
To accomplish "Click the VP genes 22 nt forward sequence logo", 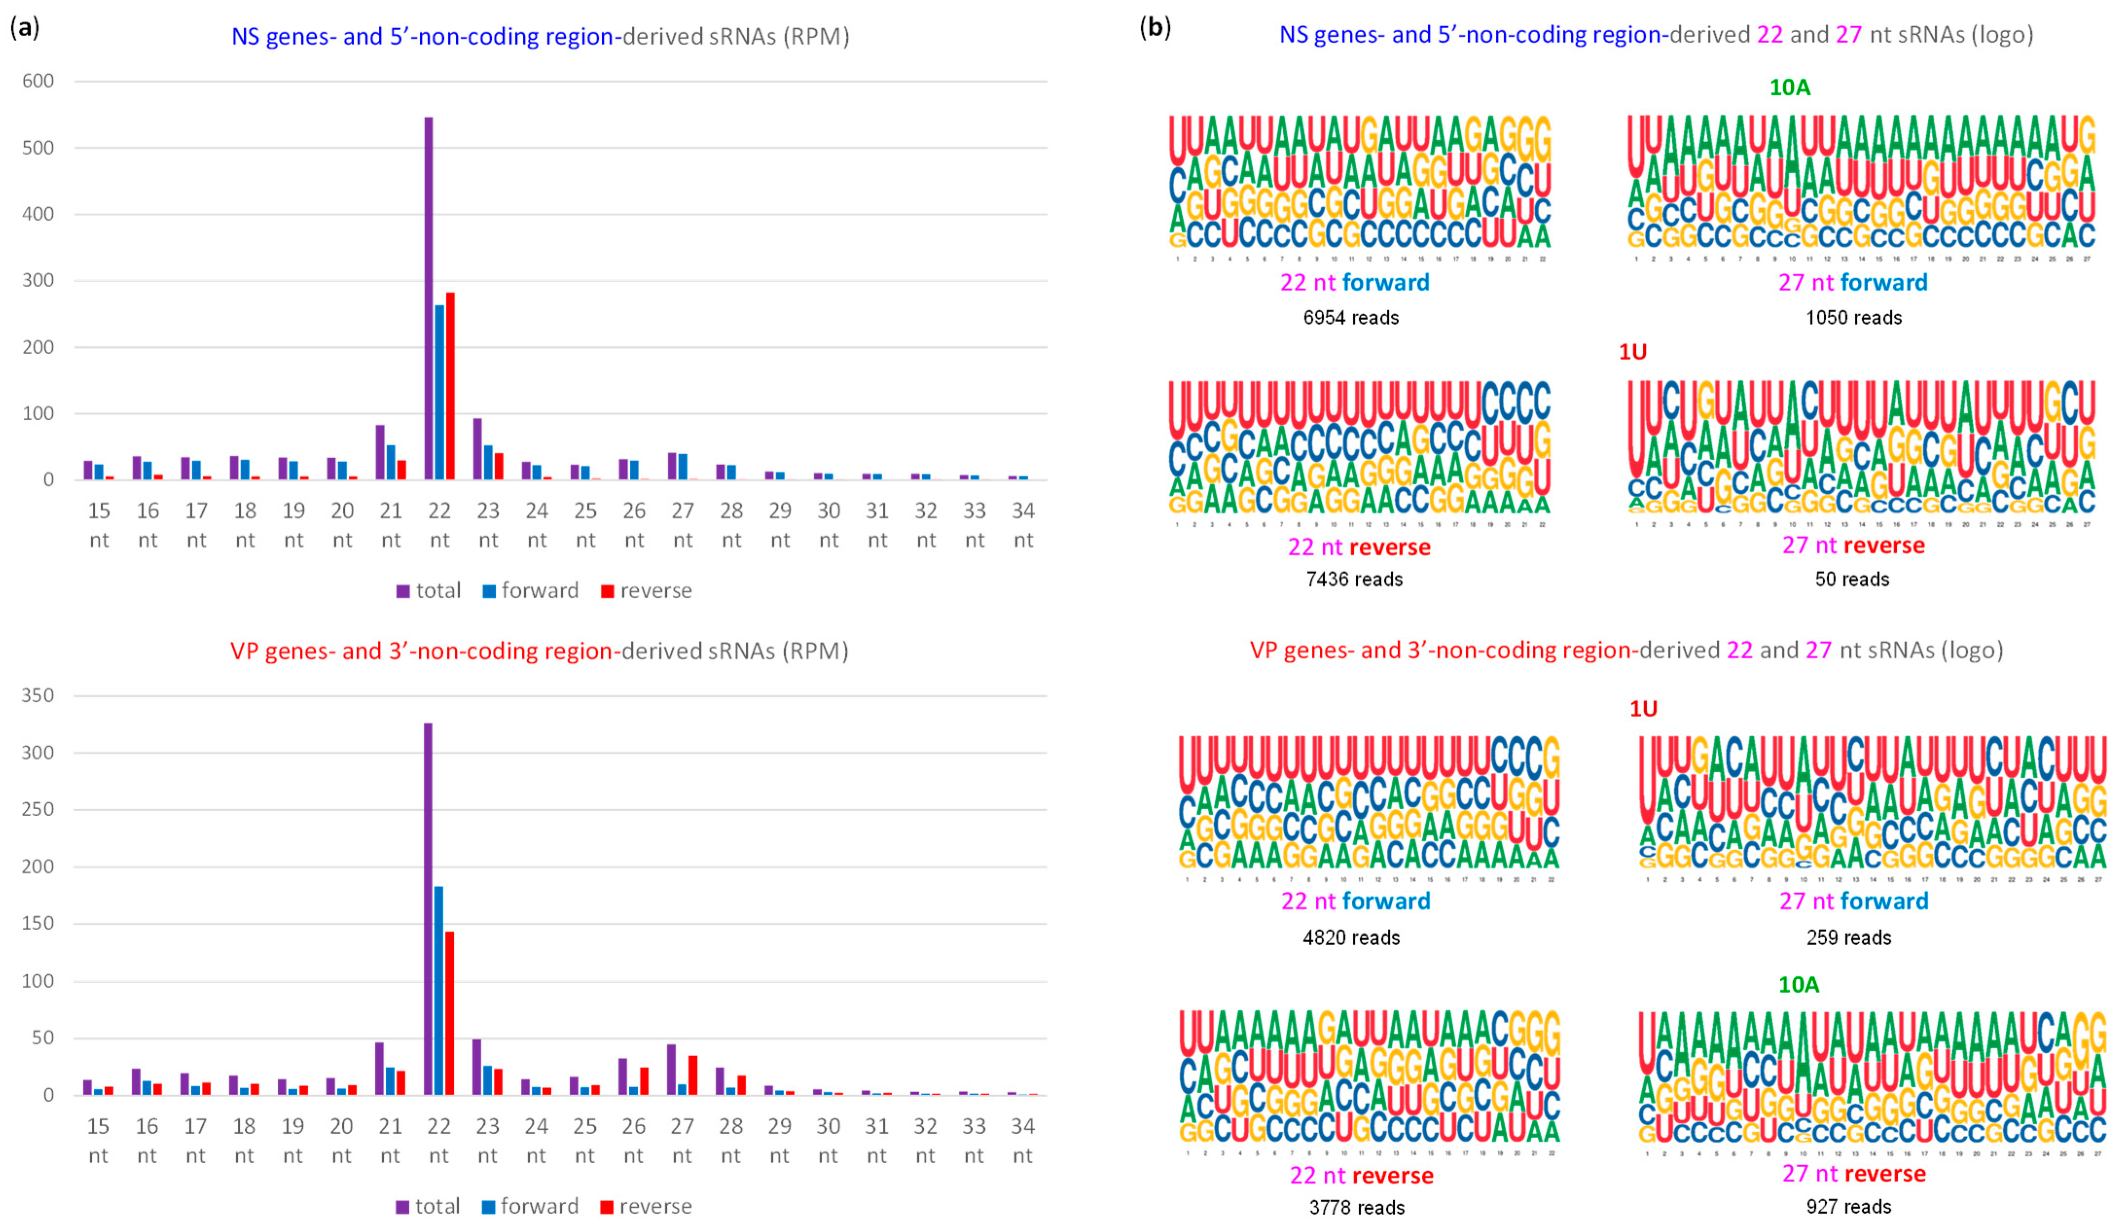I will coord(1368,802).
